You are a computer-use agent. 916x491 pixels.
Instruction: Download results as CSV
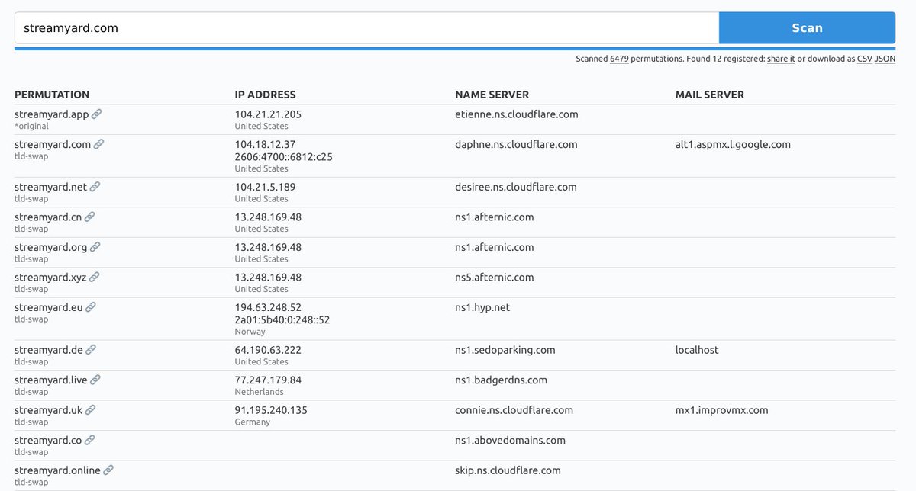click(864, 59)
